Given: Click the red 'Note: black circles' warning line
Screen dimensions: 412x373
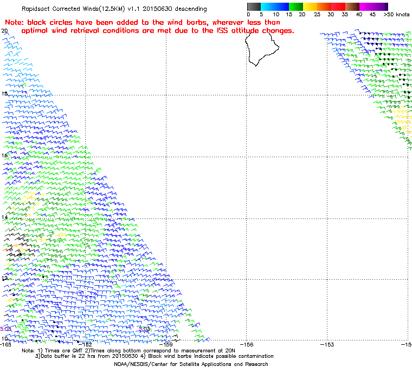Looking at the screenshot, I should 143,22.
